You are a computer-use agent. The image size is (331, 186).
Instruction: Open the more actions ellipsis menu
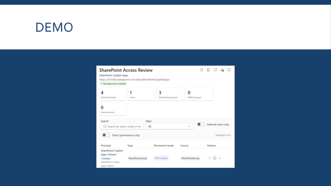click(220, 158)
